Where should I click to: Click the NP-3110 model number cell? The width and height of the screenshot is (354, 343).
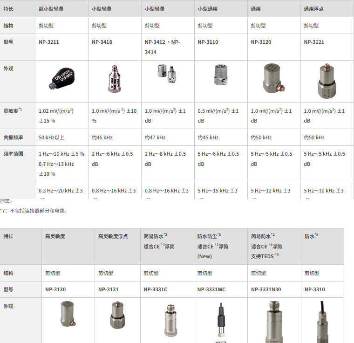[221, 47]
